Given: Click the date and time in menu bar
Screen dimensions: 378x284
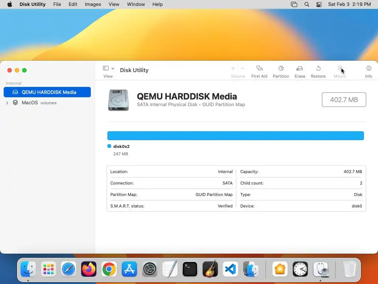Looking at the screenshot, I should click(x=349, y=4).
